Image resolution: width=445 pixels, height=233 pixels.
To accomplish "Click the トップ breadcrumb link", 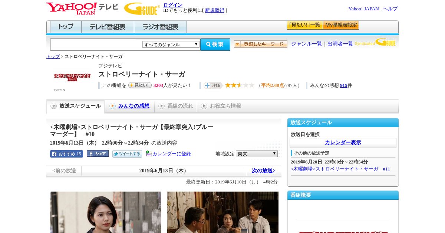I will point(53,57).
